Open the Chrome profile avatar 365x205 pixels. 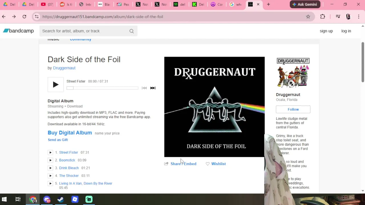[348, 17]
